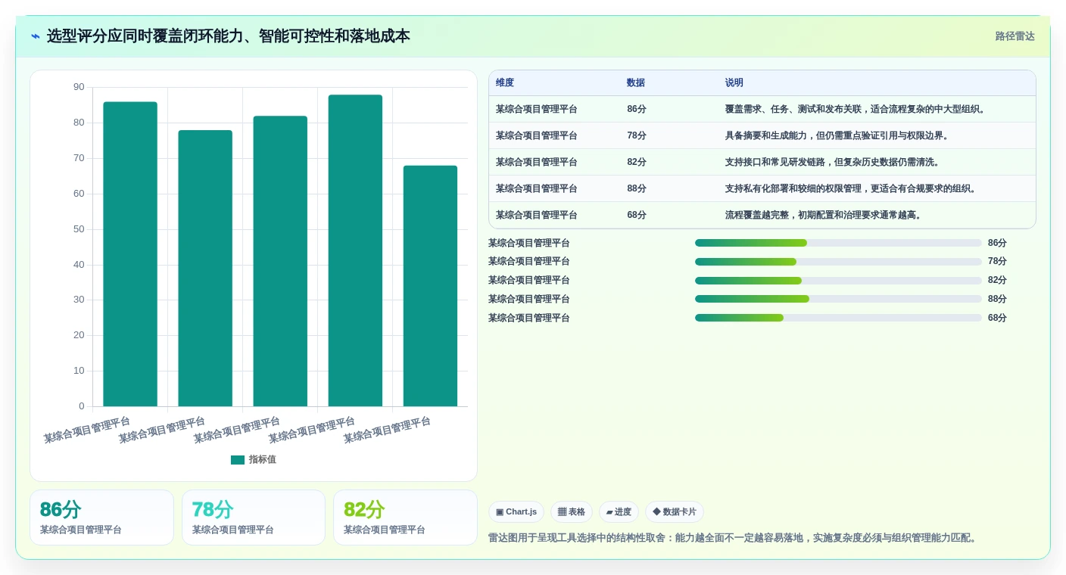Open the 82分 data card
1066x575 pixels.
(x=405, y=517)
